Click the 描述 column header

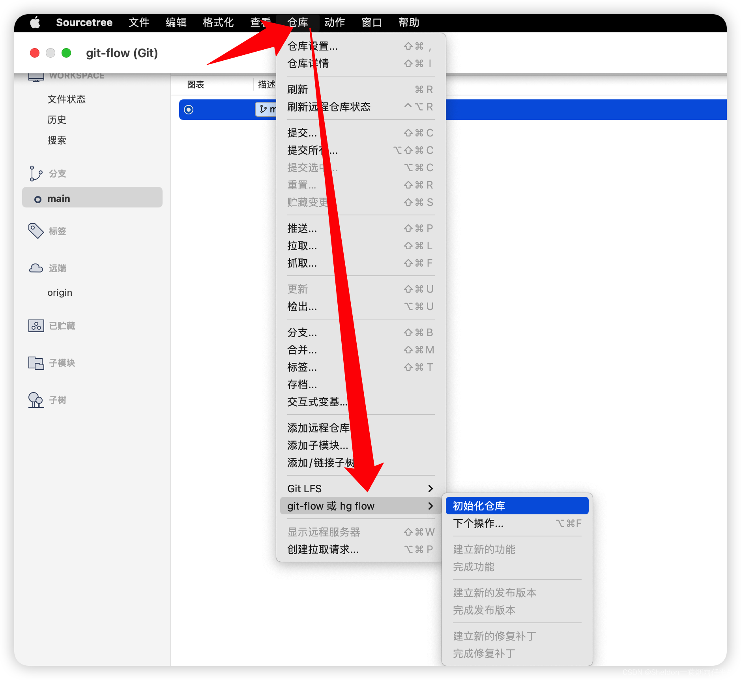266,84
